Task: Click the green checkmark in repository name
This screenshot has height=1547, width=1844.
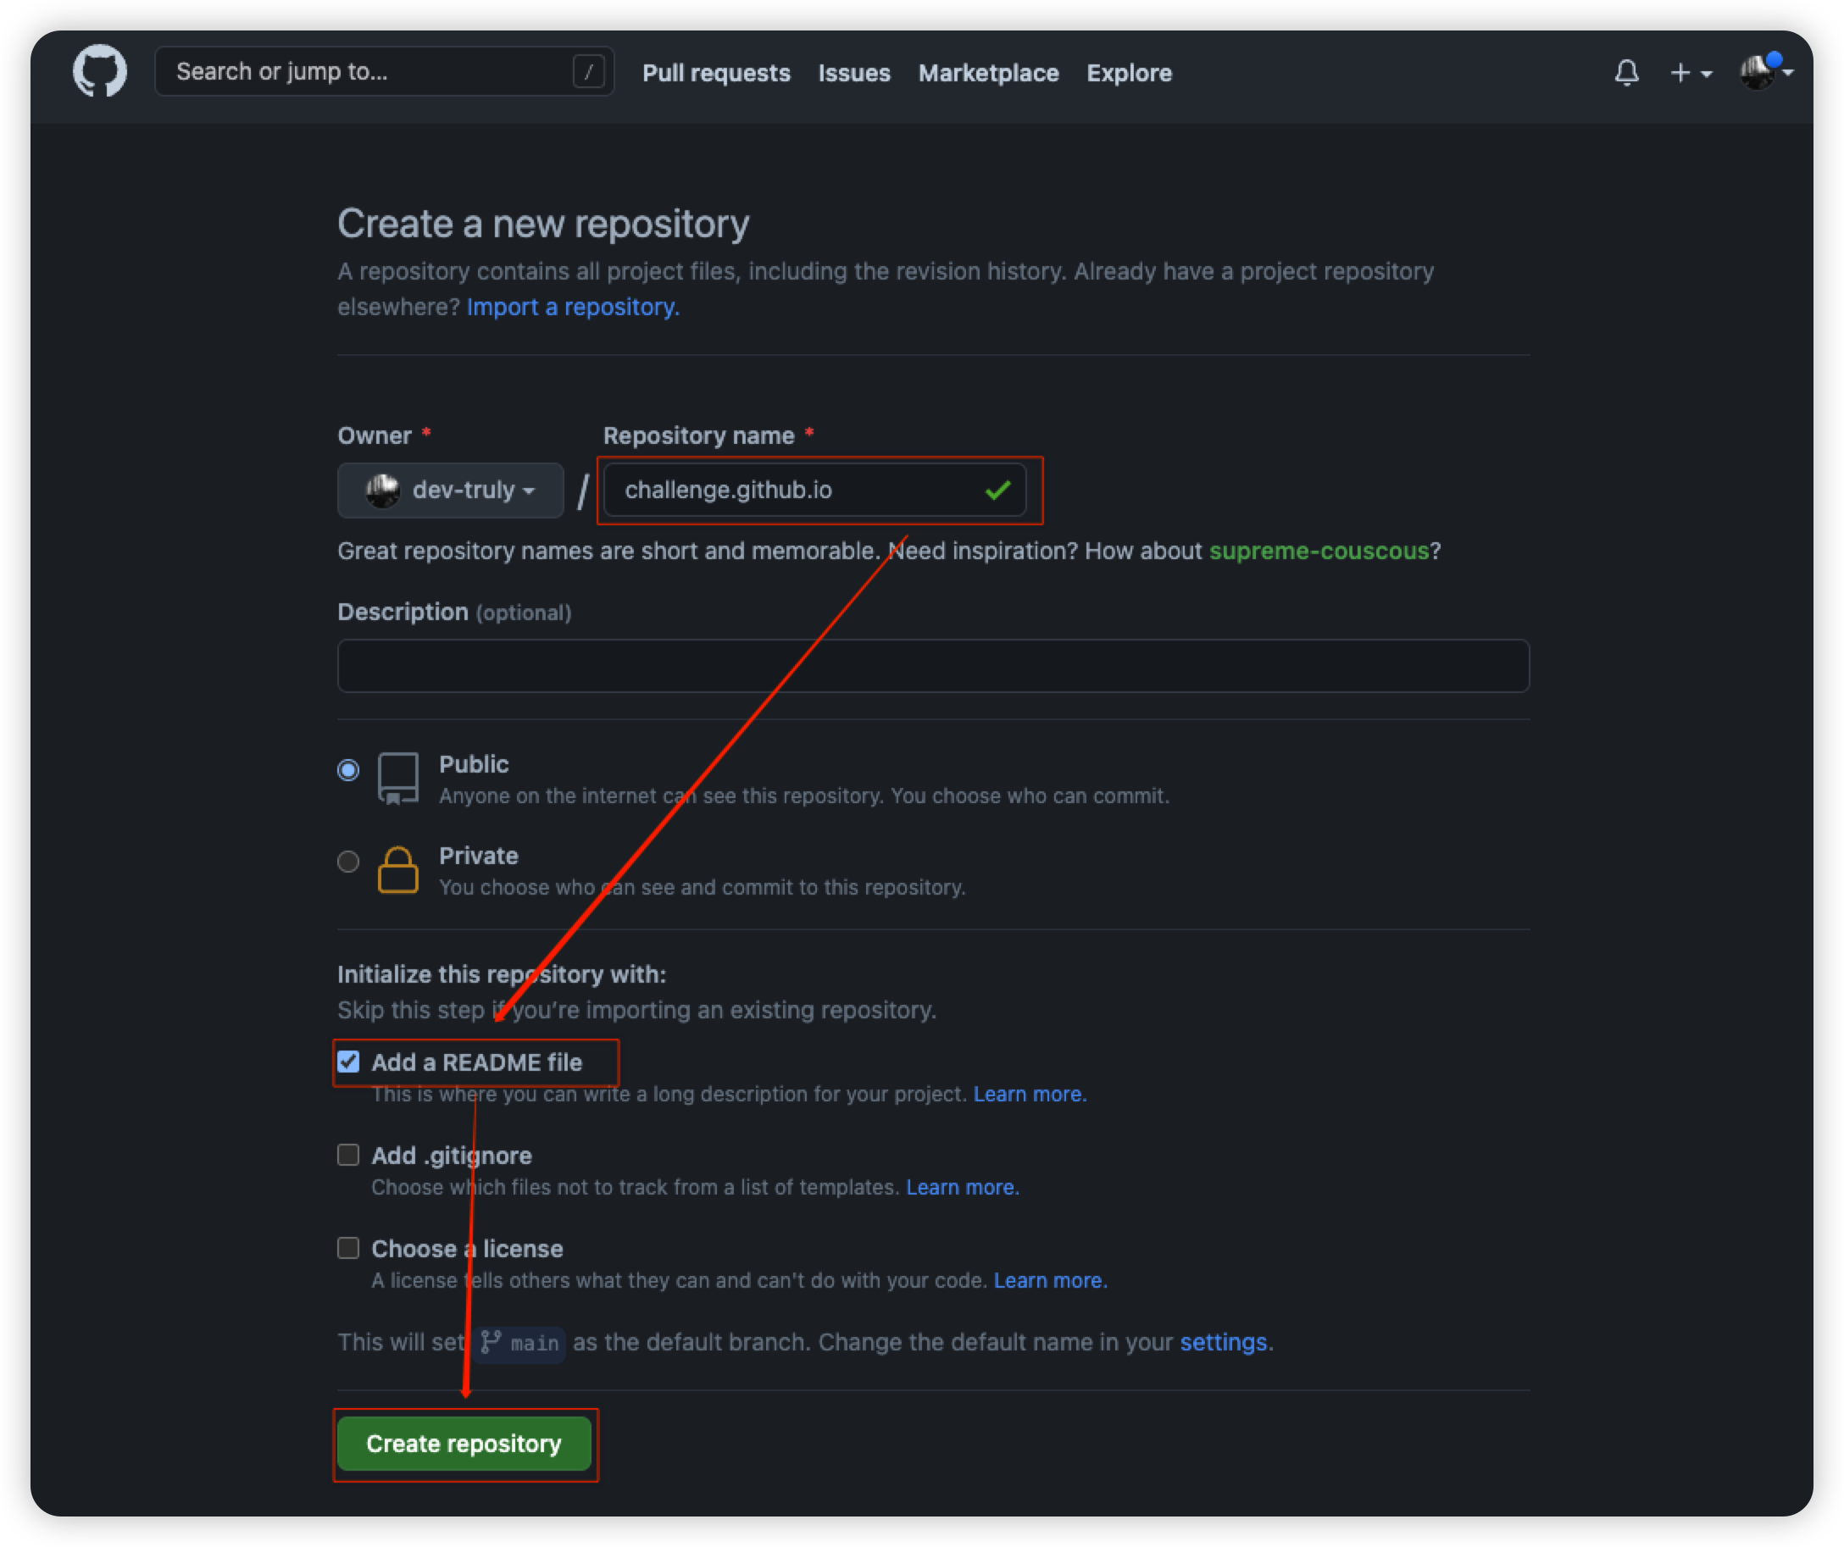Action: pos(997,490)
